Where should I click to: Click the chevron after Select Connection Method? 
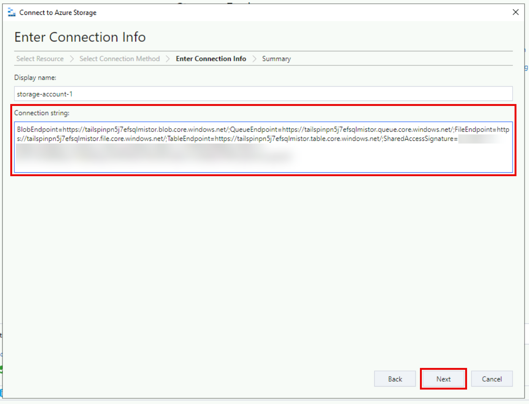[x=168, y=59]
